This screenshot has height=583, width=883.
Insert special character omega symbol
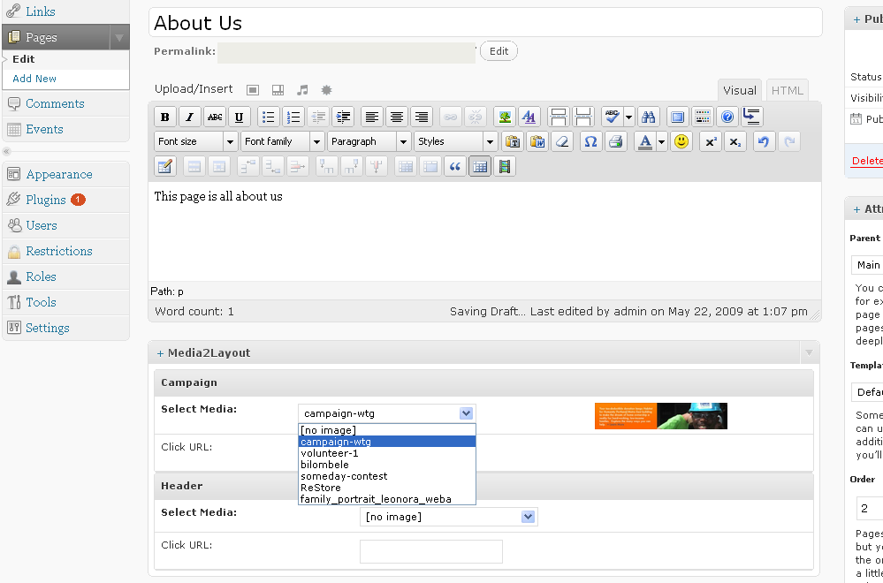pyautogui.click(x=590, y=142)
